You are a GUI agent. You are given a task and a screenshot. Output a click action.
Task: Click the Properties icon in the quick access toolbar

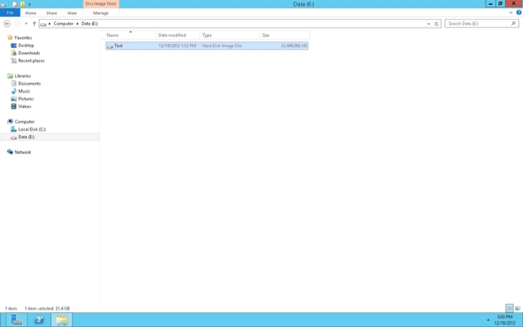[x=15, y=4]
